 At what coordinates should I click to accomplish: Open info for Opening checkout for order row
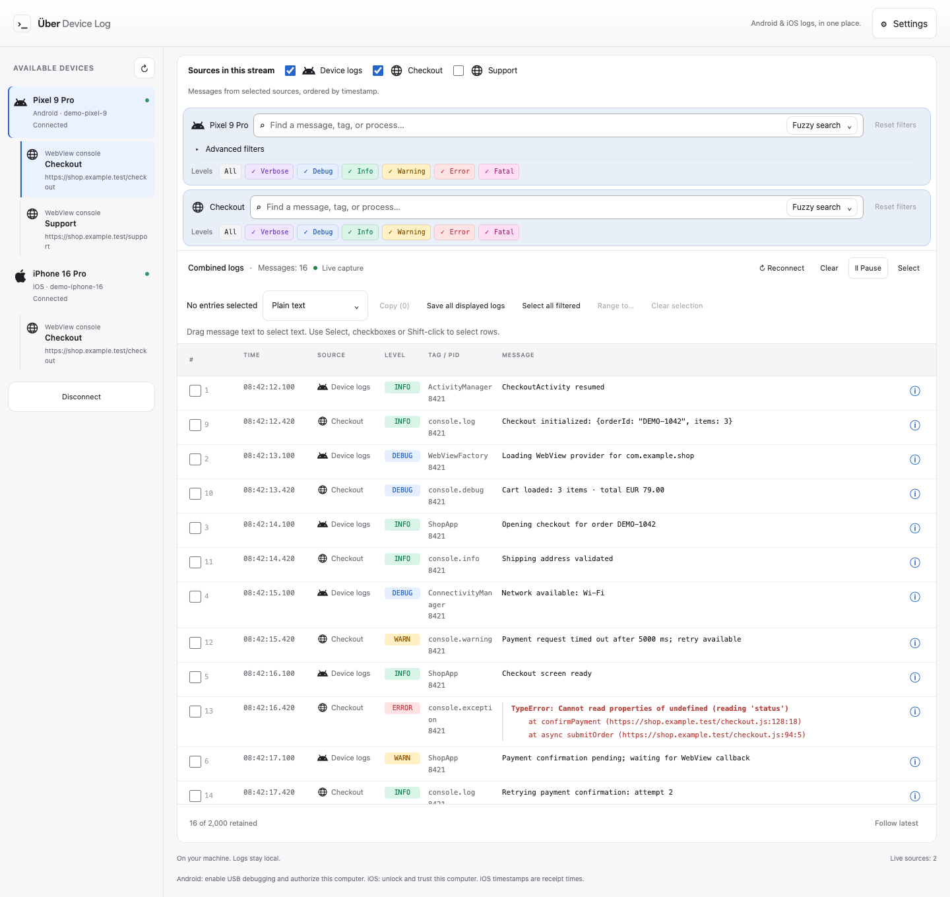[x=915, y=528]
